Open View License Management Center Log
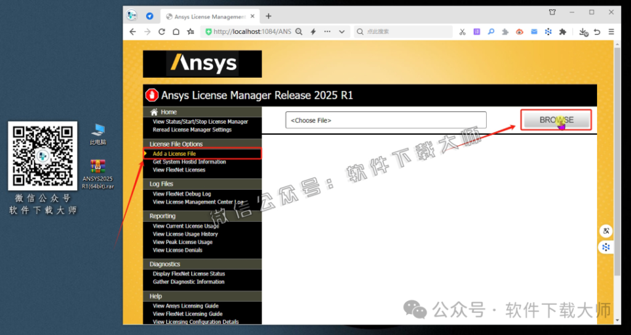The width and height of the screenshot is (631, 335). tap(198, 202)
